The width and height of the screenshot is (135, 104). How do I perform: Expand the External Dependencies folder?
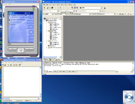point(47,48)
